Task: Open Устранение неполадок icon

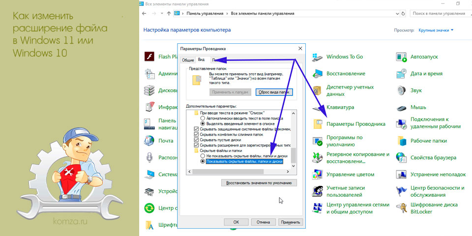Action: (x=401, y=175)
